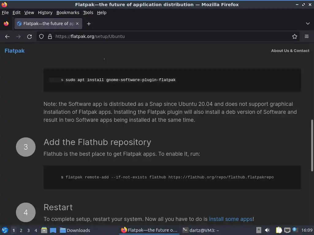Open clipboard manager tray icon
The height and width of the screenshot is (235, 314).
pyautogui.click(x=279, y=230)
